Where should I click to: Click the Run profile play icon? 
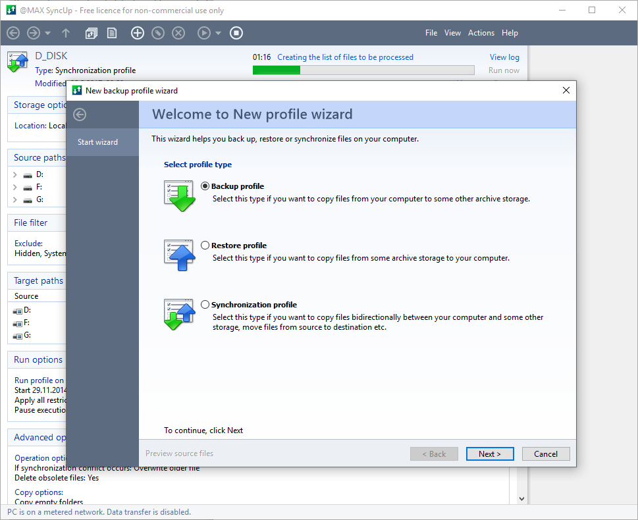coord(204,33)
